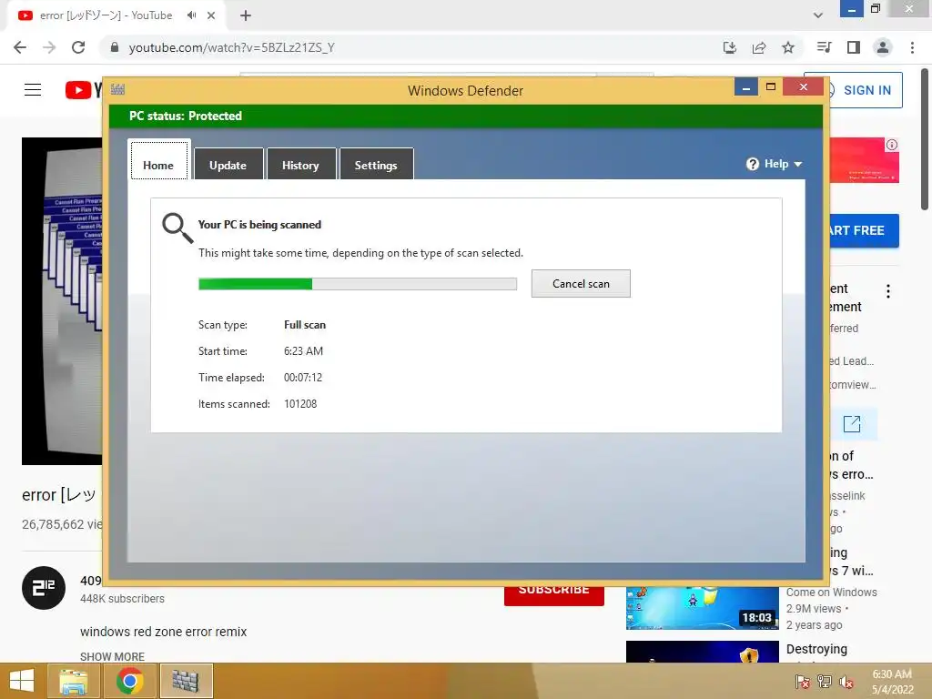Click the Full scan type text
Image resolution: width=932 pixels, height=699 pixels.
click(x=305, y=325)
